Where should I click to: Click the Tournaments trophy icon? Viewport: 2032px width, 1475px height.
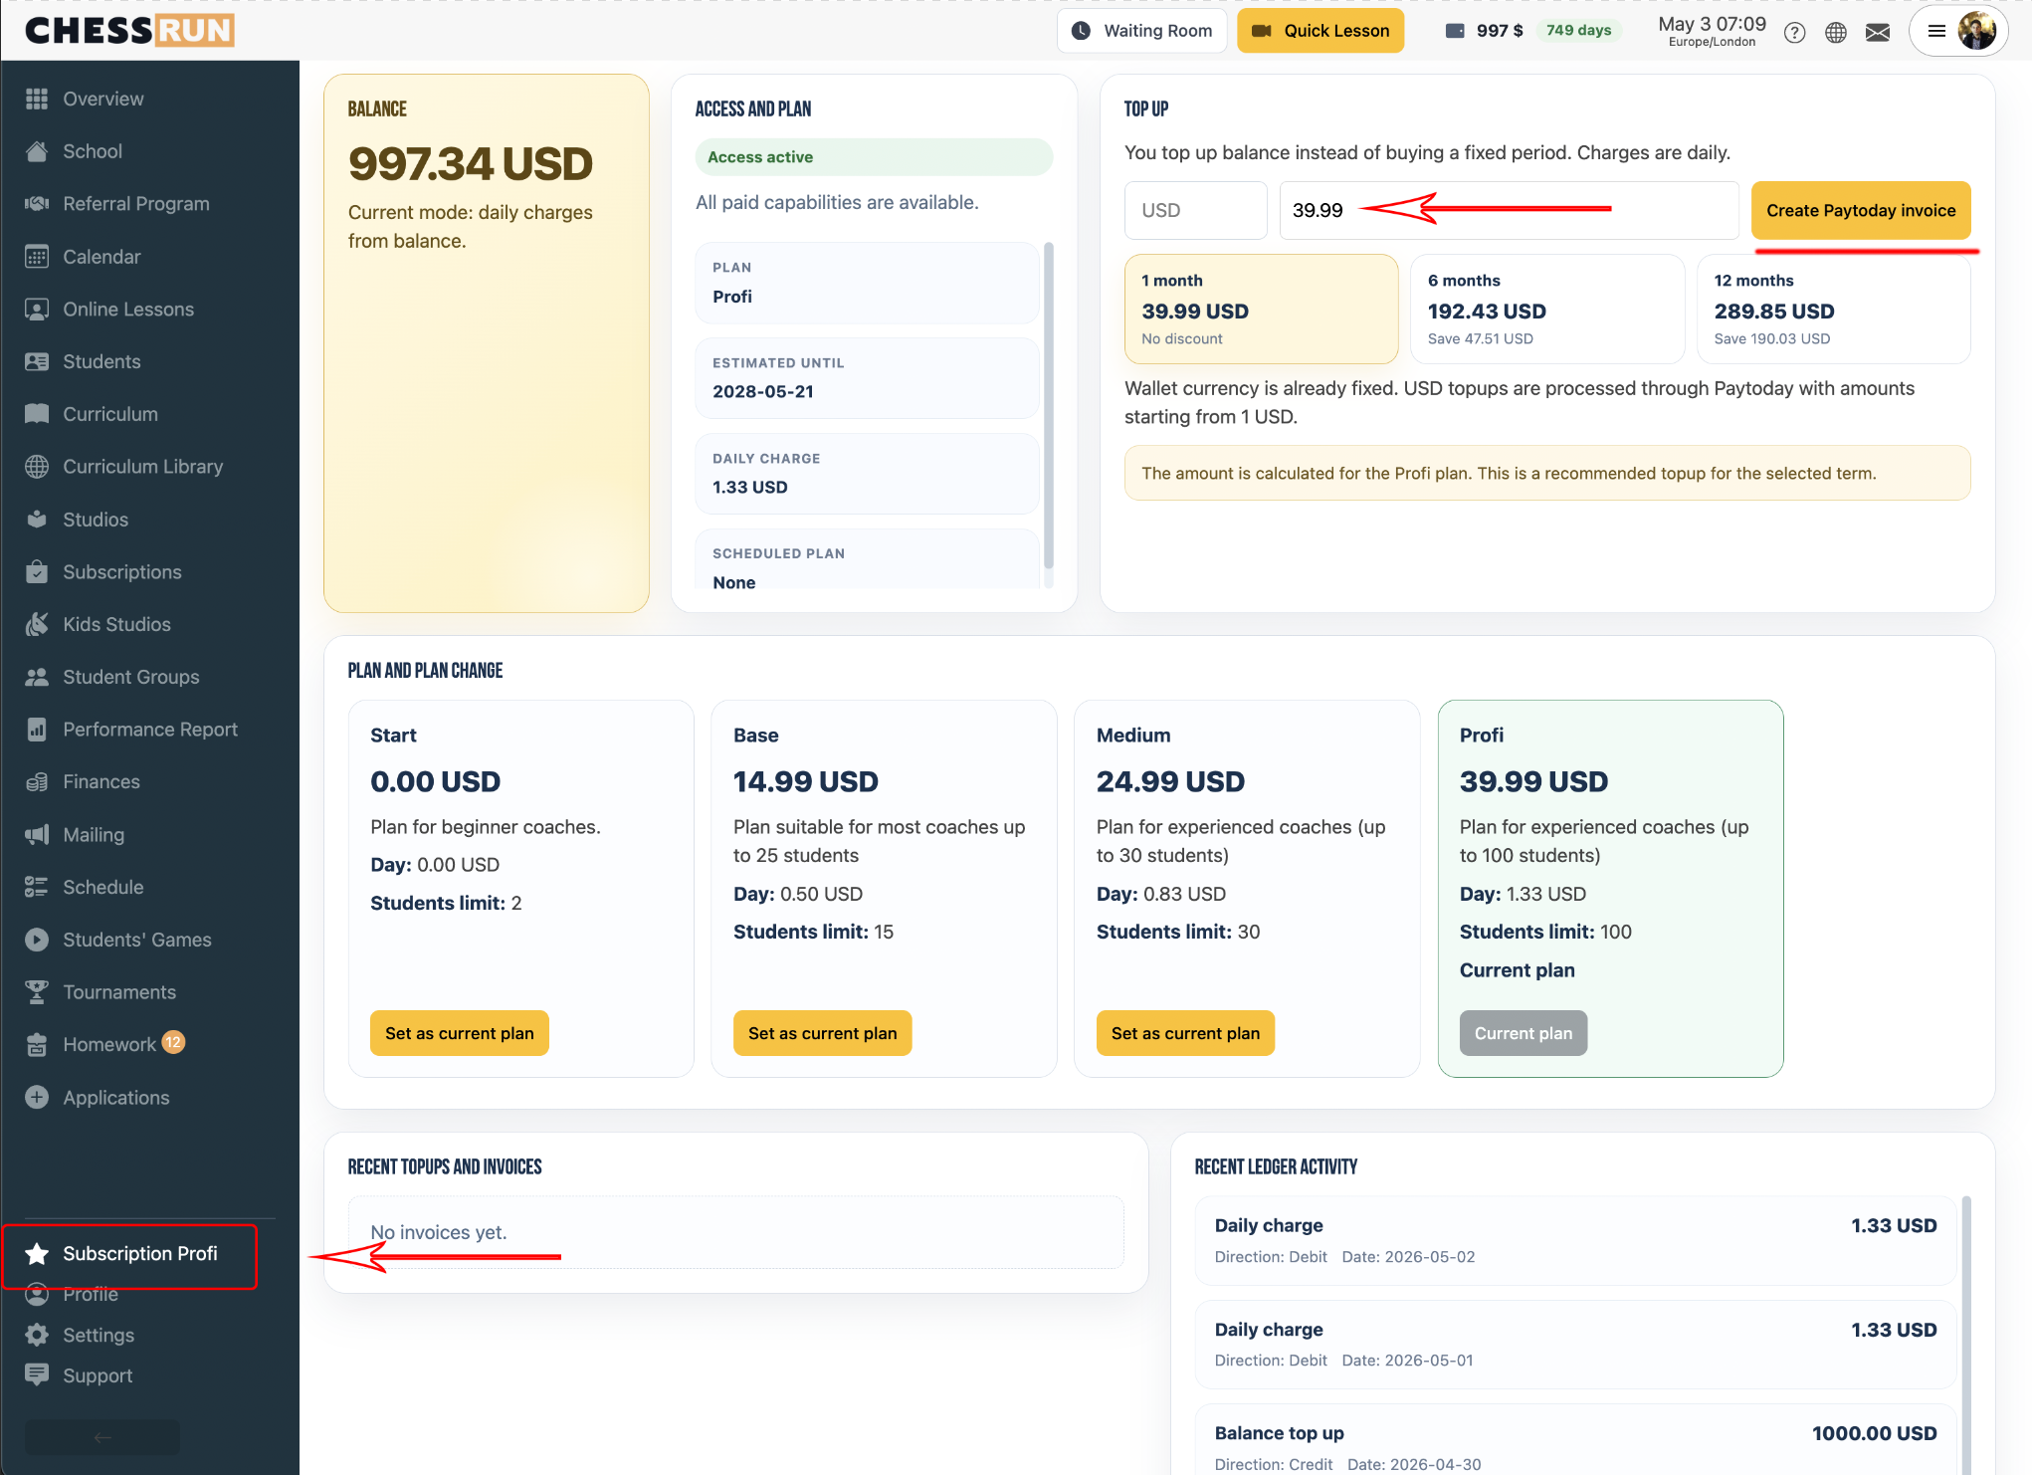point(37,992)
